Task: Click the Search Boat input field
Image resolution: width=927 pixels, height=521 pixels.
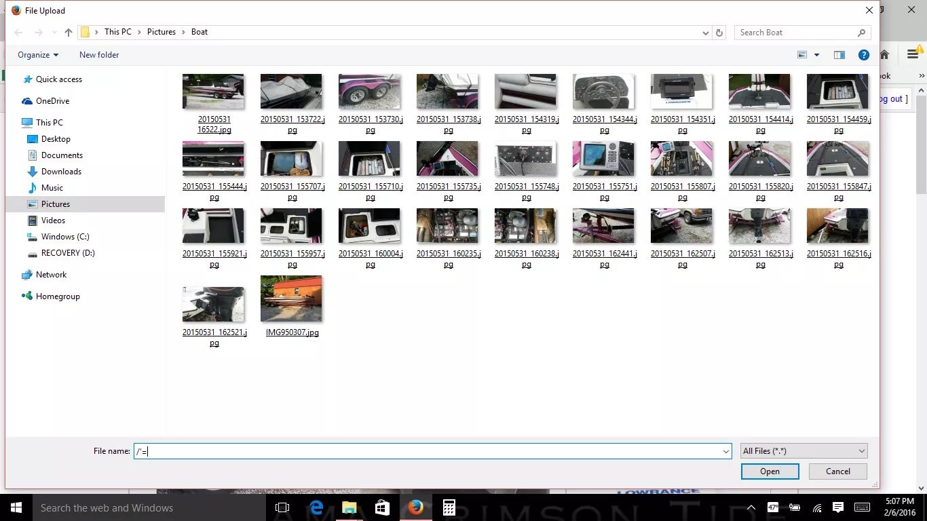Action: (794, 33)
